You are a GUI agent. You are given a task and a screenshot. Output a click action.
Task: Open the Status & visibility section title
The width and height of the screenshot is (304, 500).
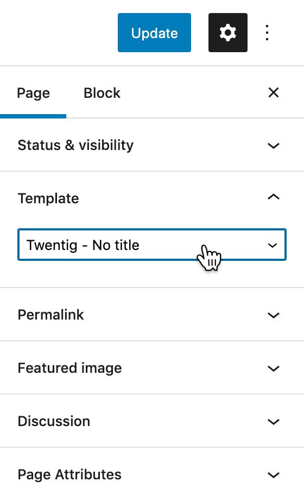click(75, 146)
